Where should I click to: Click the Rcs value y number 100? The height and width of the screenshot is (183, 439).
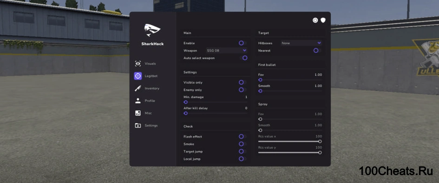coord(319,147)
